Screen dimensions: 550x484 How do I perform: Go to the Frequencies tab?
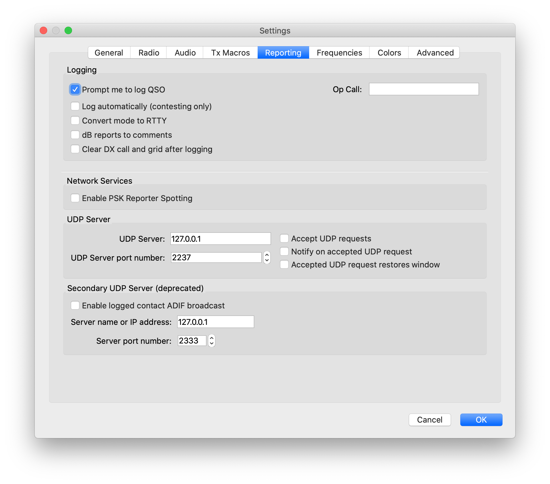[x=339, y=53]
